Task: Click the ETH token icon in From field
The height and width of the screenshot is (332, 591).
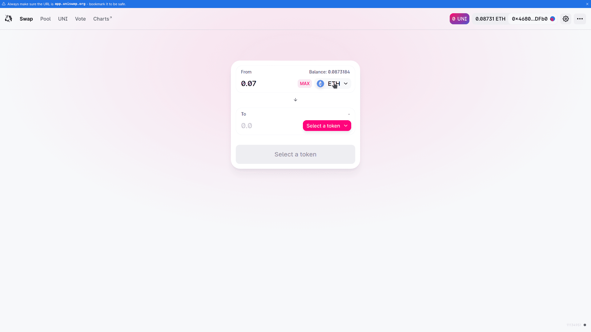Action: point(320,84)
